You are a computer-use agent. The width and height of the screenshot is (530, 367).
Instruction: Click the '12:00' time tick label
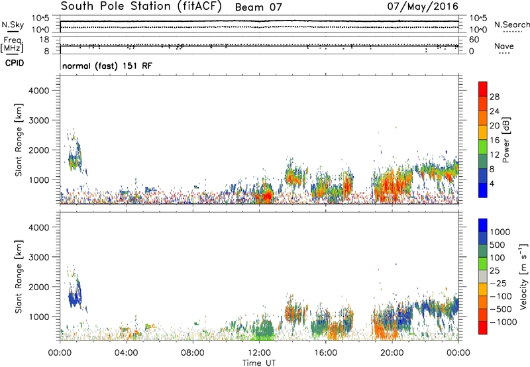pyautogui.click(x=259, y=353)
